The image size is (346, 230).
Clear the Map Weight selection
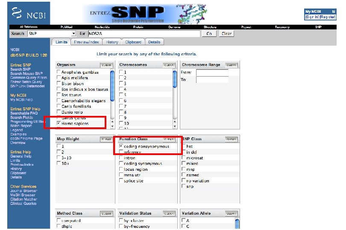(107, 139)
